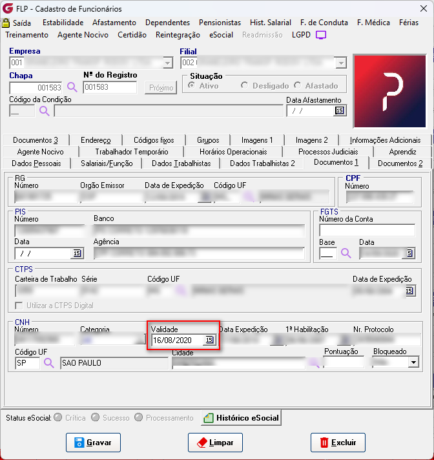This screenshot has height=460, width=434.
Task: Toggle the Utilizar a CTPS Digital checkbox
Action: click(19, 306)
